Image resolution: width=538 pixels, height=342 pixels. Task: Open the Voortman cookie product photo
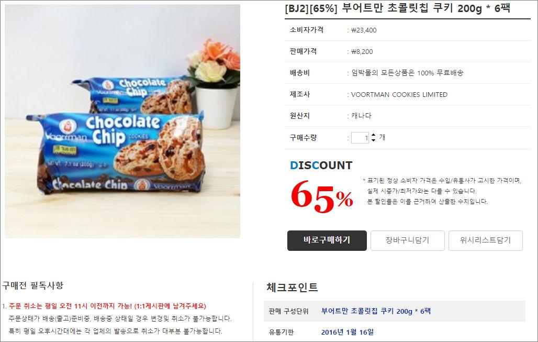coord(122,121)
